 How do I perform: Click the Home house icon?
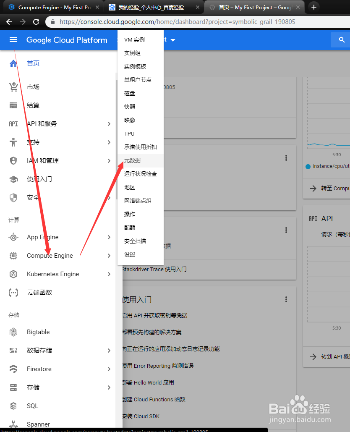tap(13, 63)
